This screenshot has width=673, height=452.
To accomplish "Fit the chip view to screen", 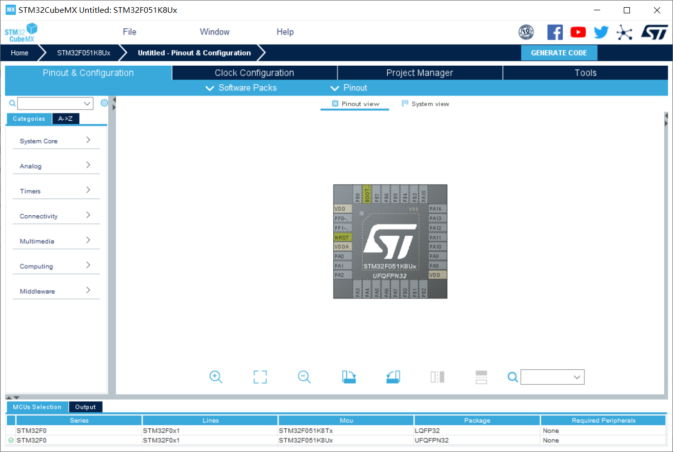I will tap(260, 377).
